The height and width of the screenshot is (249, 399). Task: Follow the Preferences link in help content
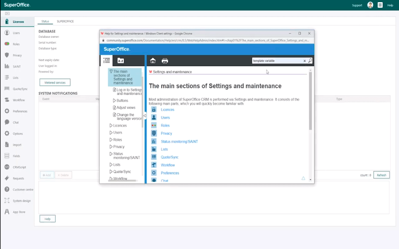pos(170,173)
